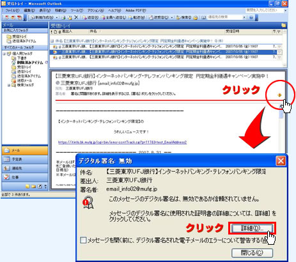Expand the 検索フォルダ tree node

(x=9, y=85)
